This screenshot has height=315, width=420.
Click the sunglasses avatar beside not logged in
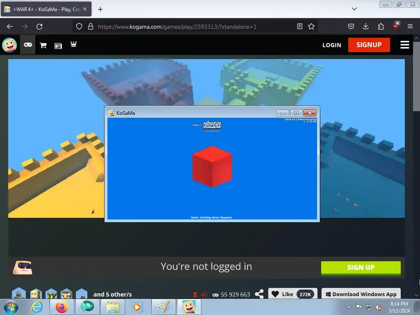23,267
